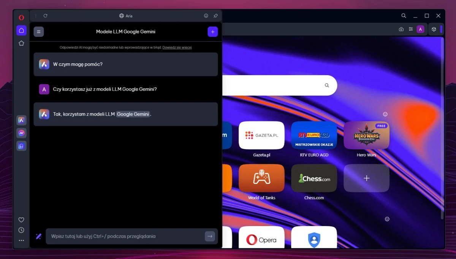Open the bookmarks star icon in sidebar
456x259 pixels.
click(21, 43)
